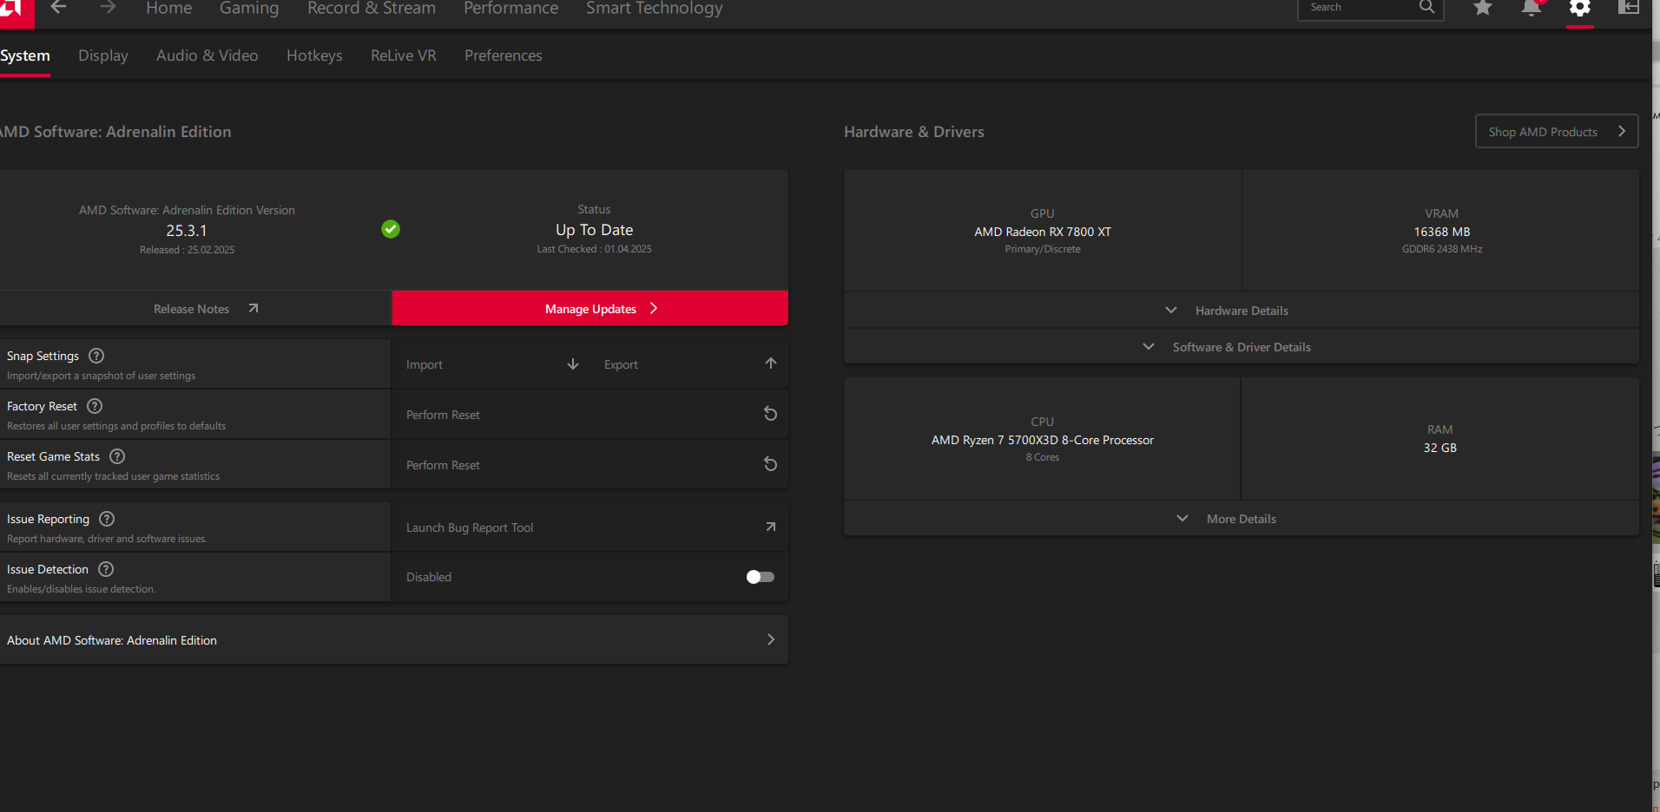The height and width of the screenshot is (812, 1660).
Task: Expand Software & Driver Details section
Action: [x=1242, y=346]
